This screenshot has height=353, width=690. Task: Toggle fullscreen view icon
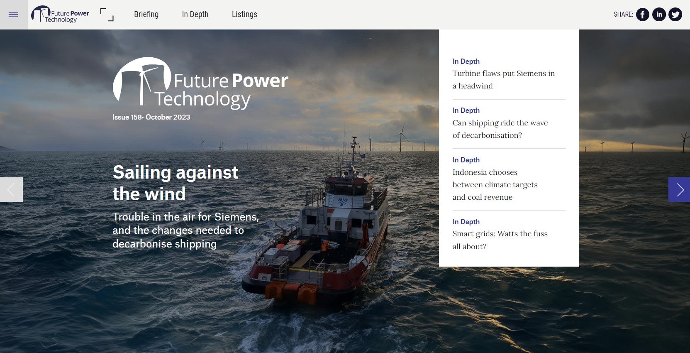107,15
